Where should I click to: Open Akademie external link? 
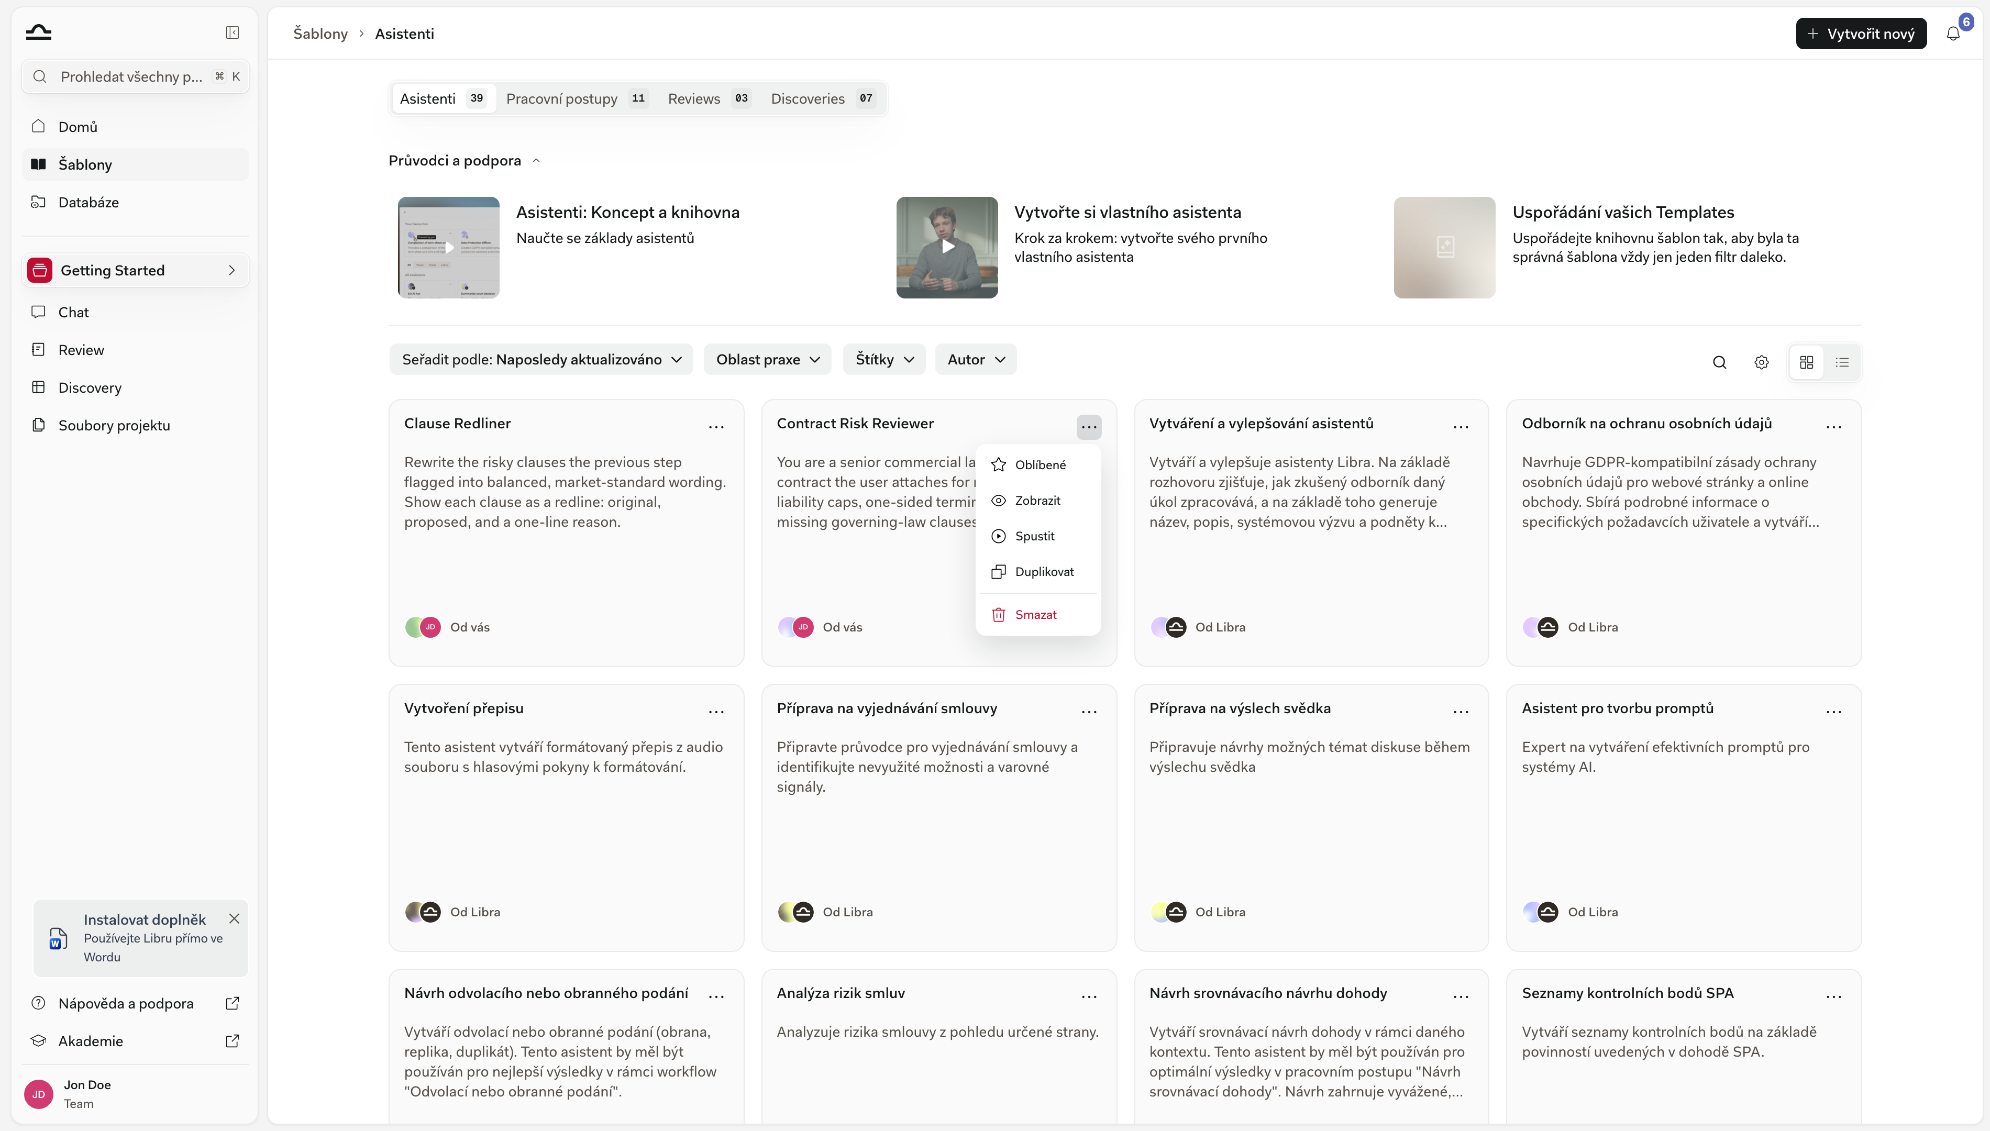[x=135, y=1041]
